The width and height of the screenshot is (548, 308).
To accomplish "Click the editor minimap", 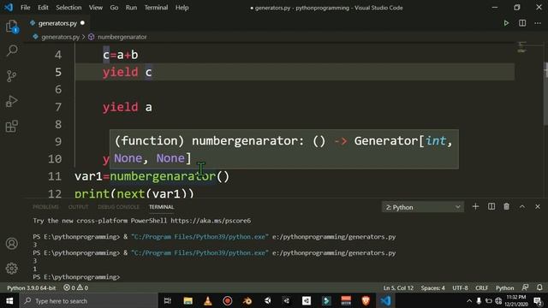I will pos(521,47).
